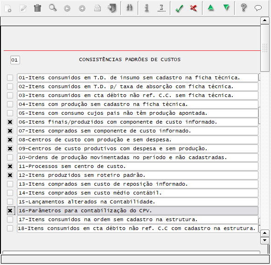This screenshot has height=265, width=271.
Task: Open help with question mark icon
Action: pyautogui.click(x=243, y=8)
